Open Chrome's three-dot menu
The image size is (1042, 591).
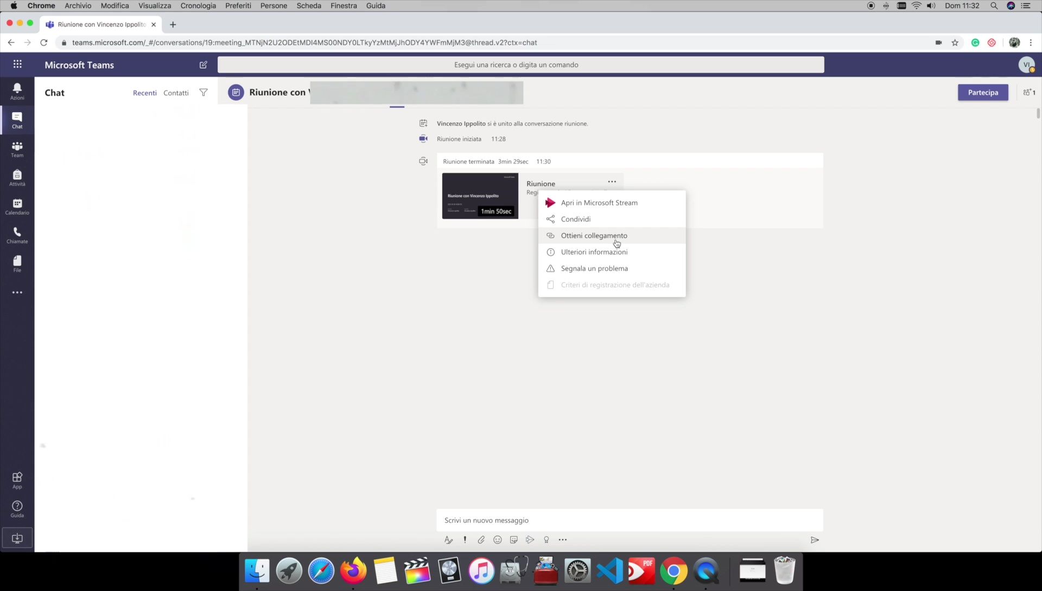1031,42
